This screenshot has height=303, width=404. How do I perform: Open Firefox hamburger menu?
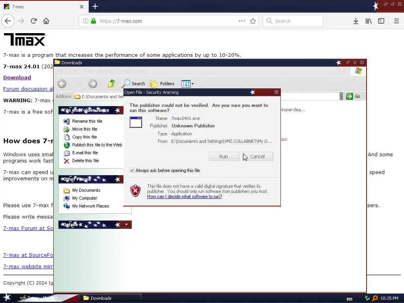point(397,21)
